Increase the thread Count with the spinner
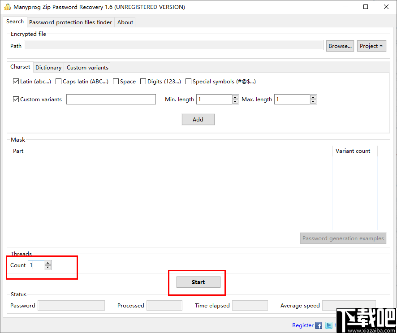 pos(48,263)
